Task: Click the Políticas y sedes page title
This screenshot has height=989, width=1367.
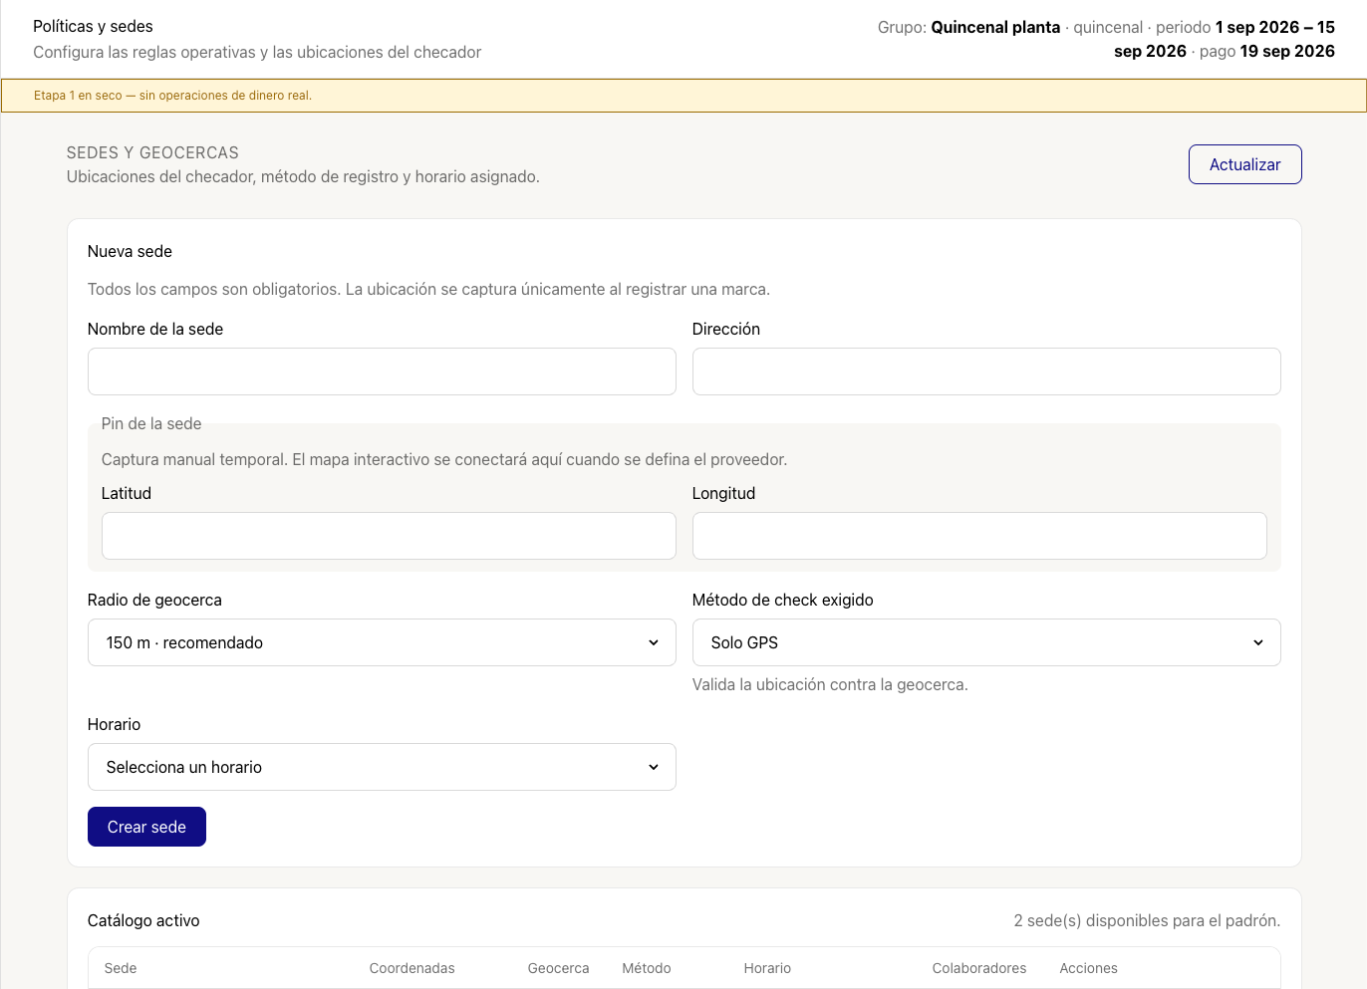Action: [93, 26]
